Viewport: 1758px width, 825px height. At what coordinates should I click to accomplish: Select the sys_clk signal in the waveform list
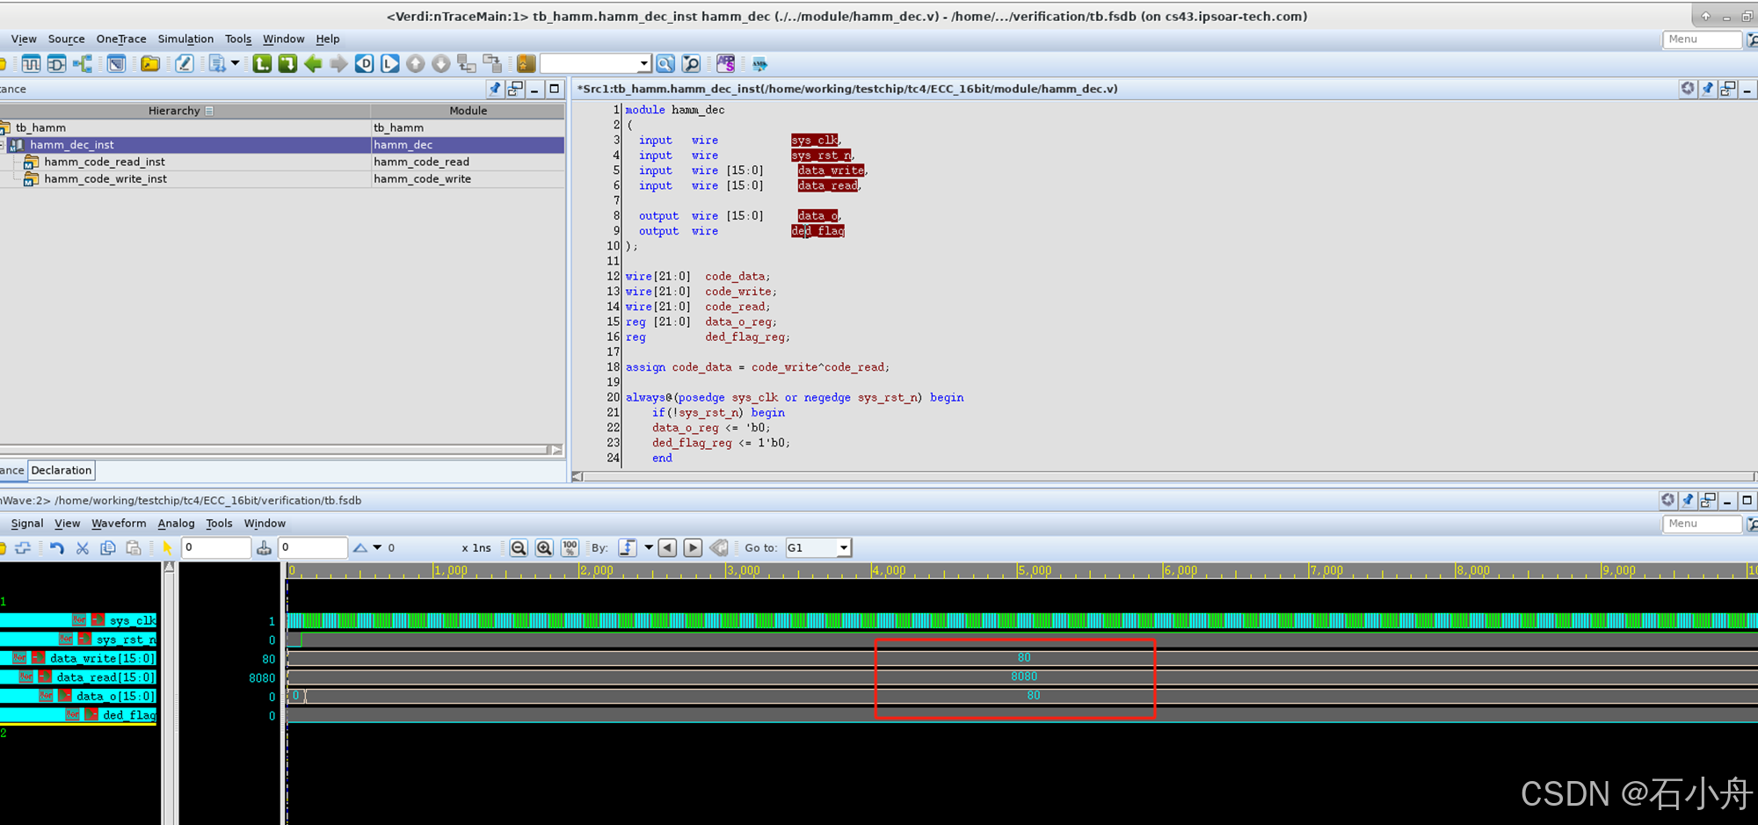(x=78, y=620)
